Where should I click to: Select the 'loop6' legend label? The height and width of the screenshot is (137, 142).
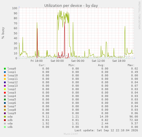click(12, 103)
